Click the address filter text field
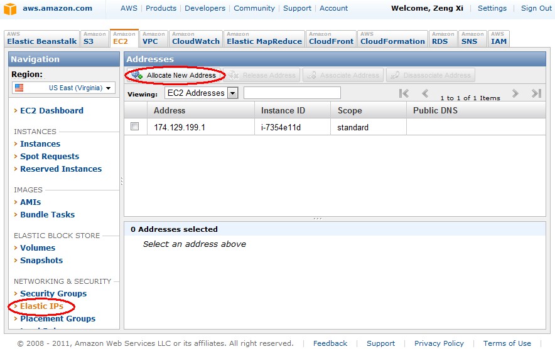This screenshot has height=349, width=555. (x=292, y=93)
